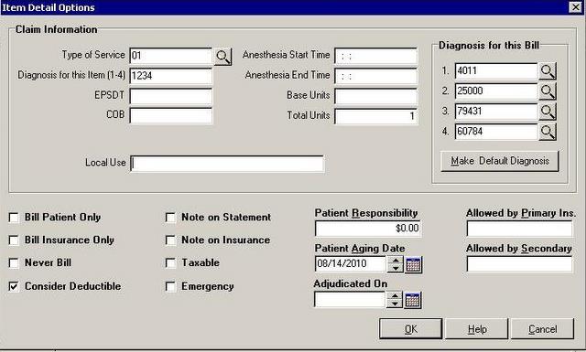Check the Taxable option
This screenshot has width=586, height=352.
[170, 263]
